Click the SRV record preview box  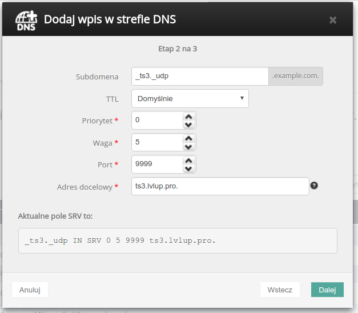pos(178,240)
